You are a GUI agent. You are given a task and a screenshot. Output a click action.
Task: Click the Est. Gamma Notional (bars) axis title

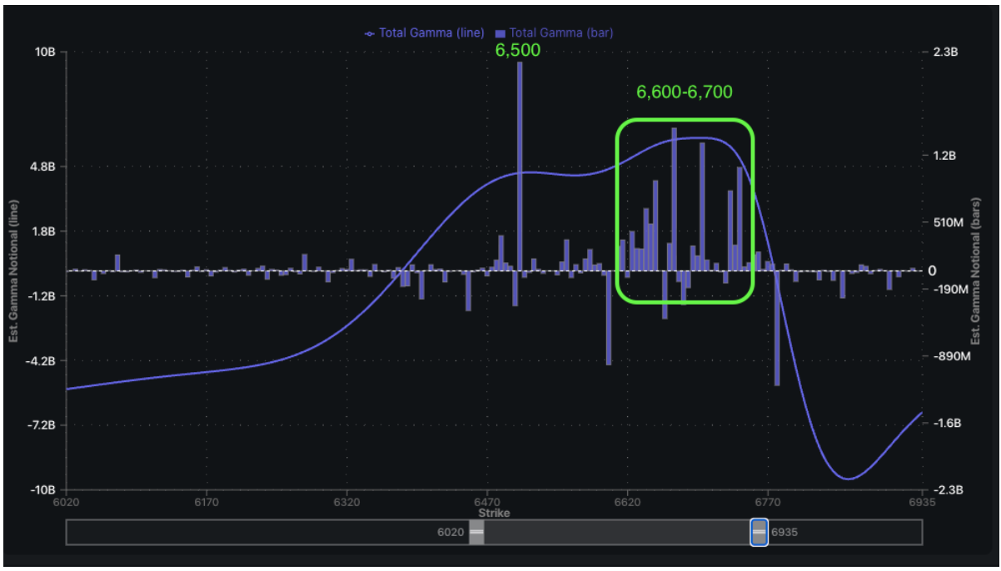(975, 271)
